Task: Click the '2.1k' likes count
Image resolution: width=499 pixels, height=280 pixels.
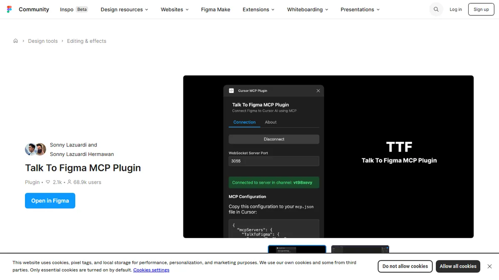Action: tap(57, 182)
